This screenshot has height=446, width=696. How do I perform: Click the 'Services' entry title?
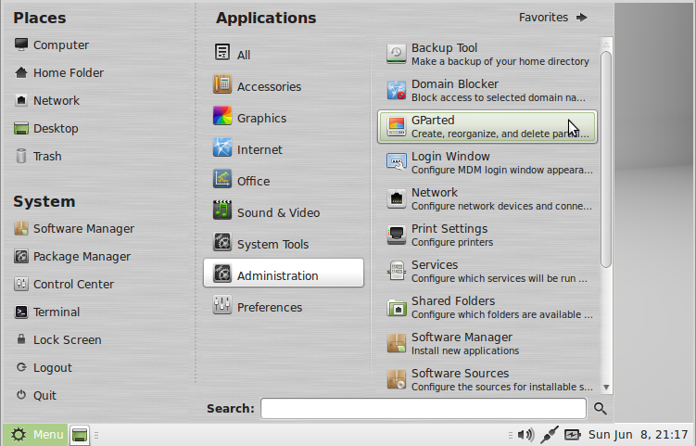[435, 265]
